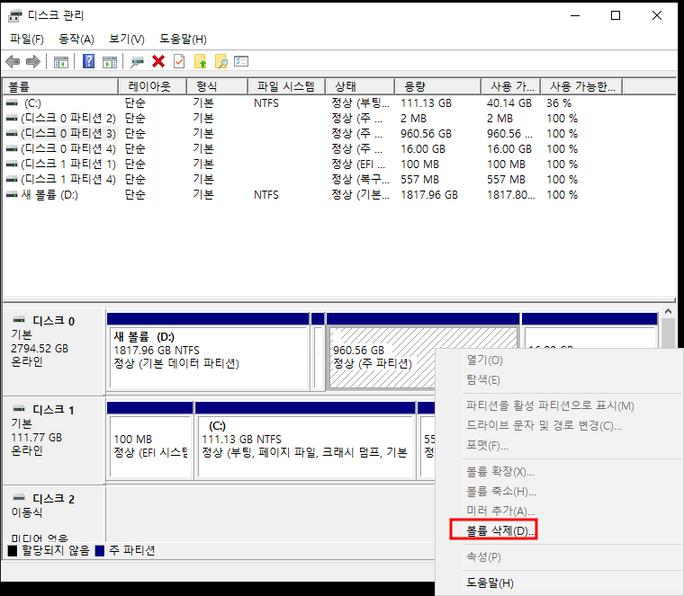Click grayed 열기(O) context menu entry

point(484,360)
